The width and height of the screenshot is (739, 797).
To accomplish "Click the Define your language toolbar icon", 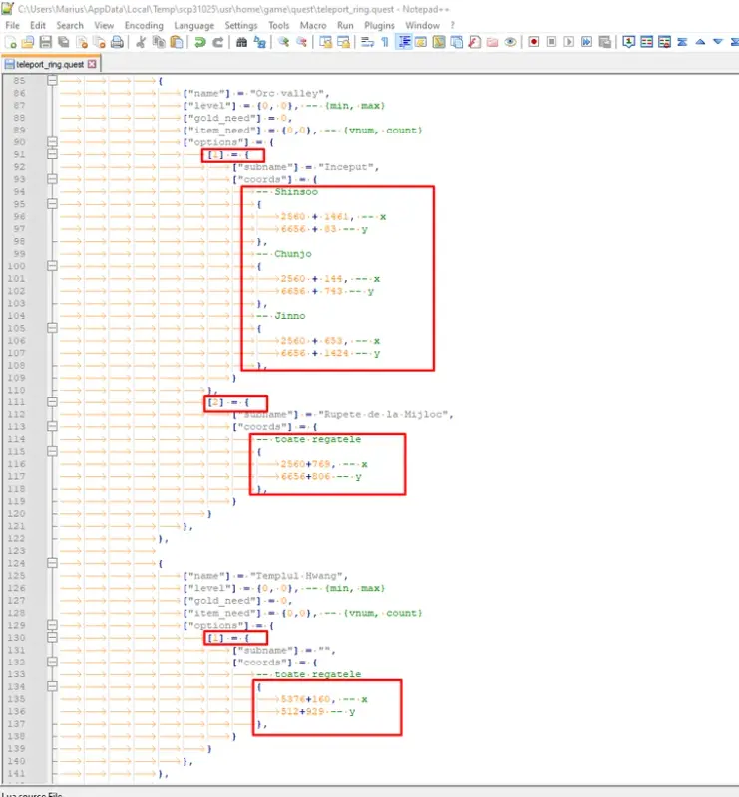I will 421,42.
